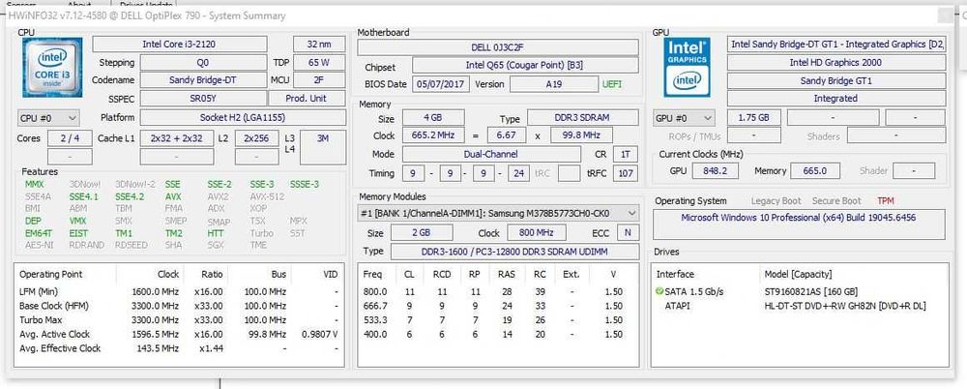Click the green UEFI indicator
The image size is (967, 389).
click(x=611, y=84)
